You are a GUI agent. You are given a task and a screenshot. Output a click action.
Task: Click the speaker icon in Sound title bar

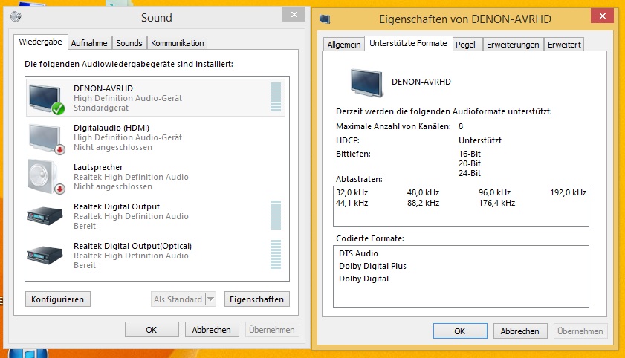tap(16, 17)
